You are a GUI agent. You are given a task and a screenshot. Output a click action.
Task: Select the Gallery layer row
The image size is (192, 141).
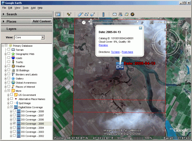(20, 79)
